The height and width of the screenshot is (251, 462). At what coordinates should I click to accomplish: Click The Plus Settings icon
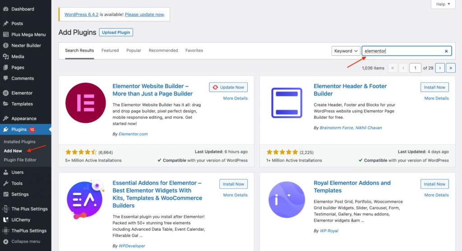pyautogui.click(x=5, y=209)
